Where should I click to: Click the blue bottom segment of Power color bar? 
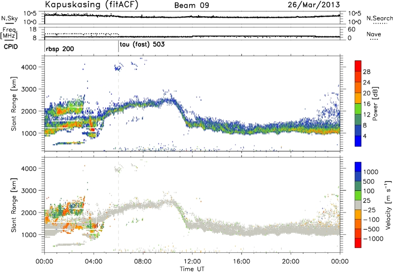point(358,141)
